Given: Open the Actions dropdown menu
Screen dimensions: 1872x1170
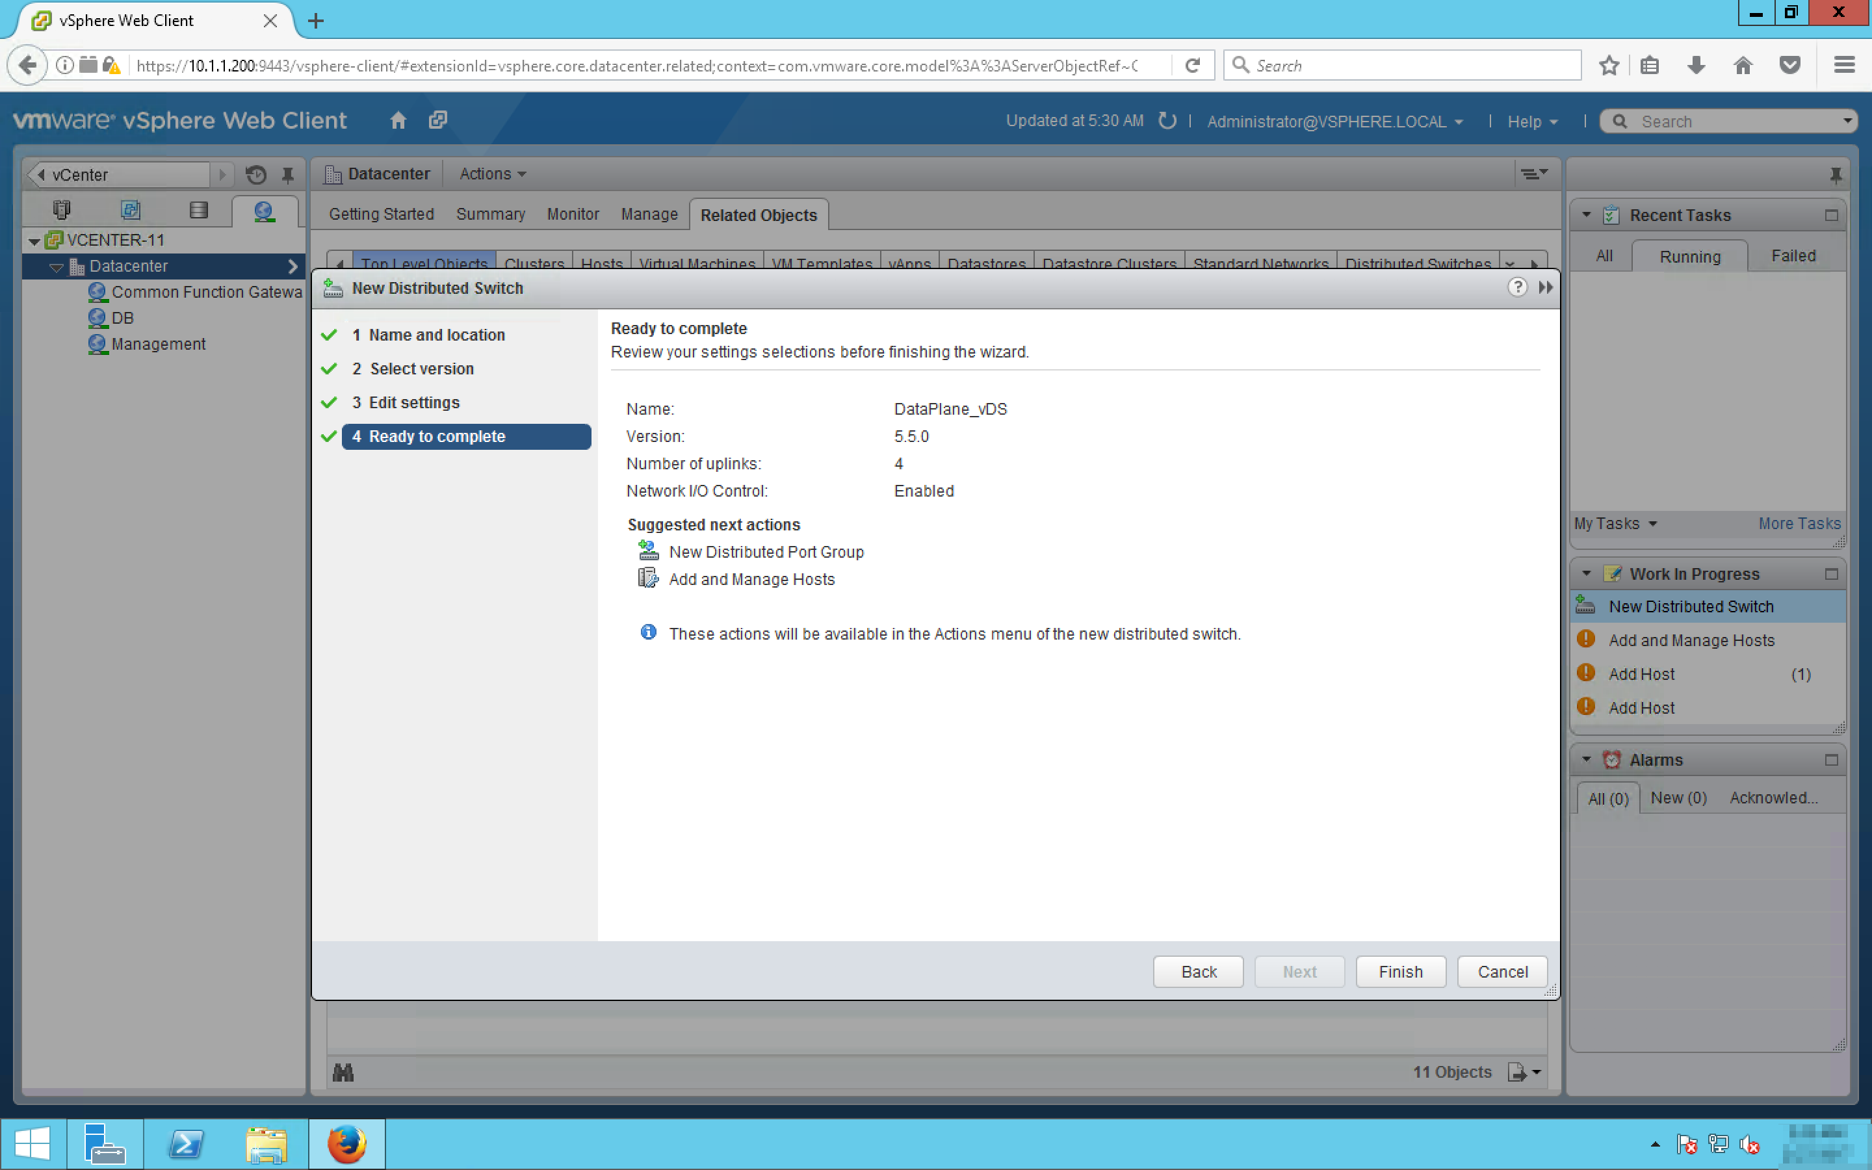Looking at the screenshot, I should click(492, 174).
